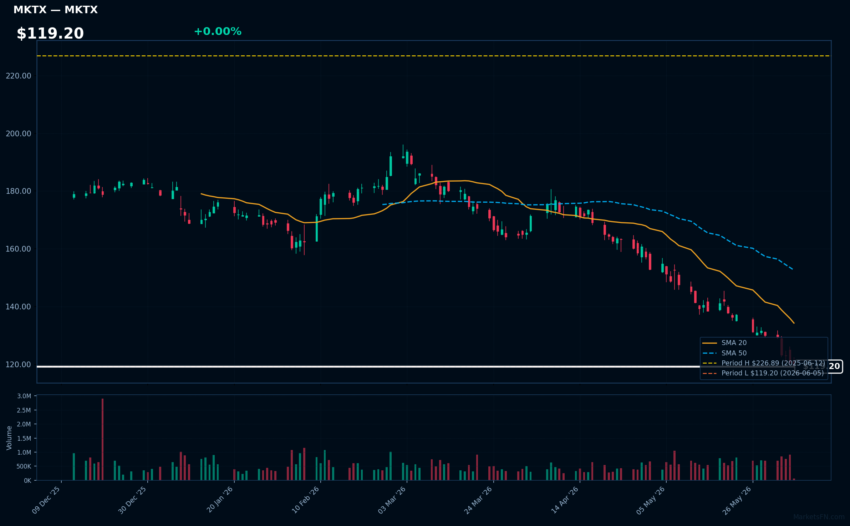Click the 1.0M volume axis label
Screen dimensions: 850x526
click(24, 452)
